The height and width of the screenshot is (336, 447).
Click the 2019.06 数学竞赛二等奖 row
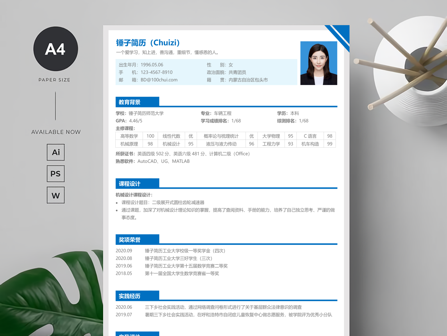click(x=172, y=266)
